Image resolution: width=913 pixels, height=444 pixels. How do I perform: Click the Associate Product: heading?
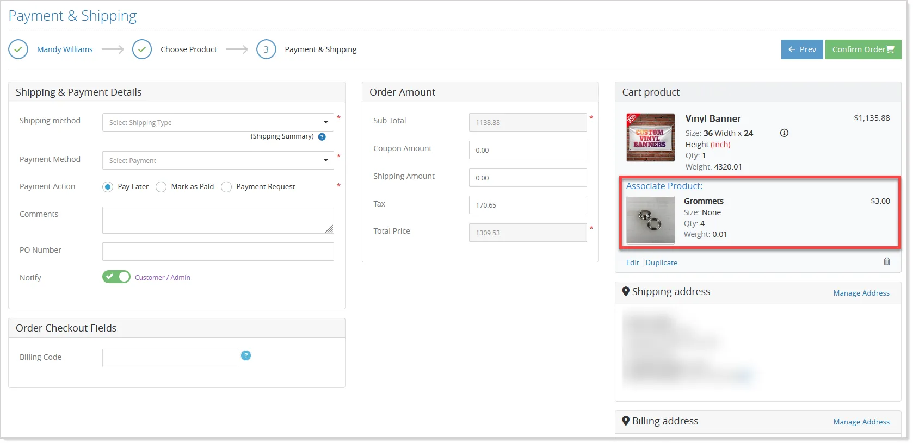tap(664, 186)
